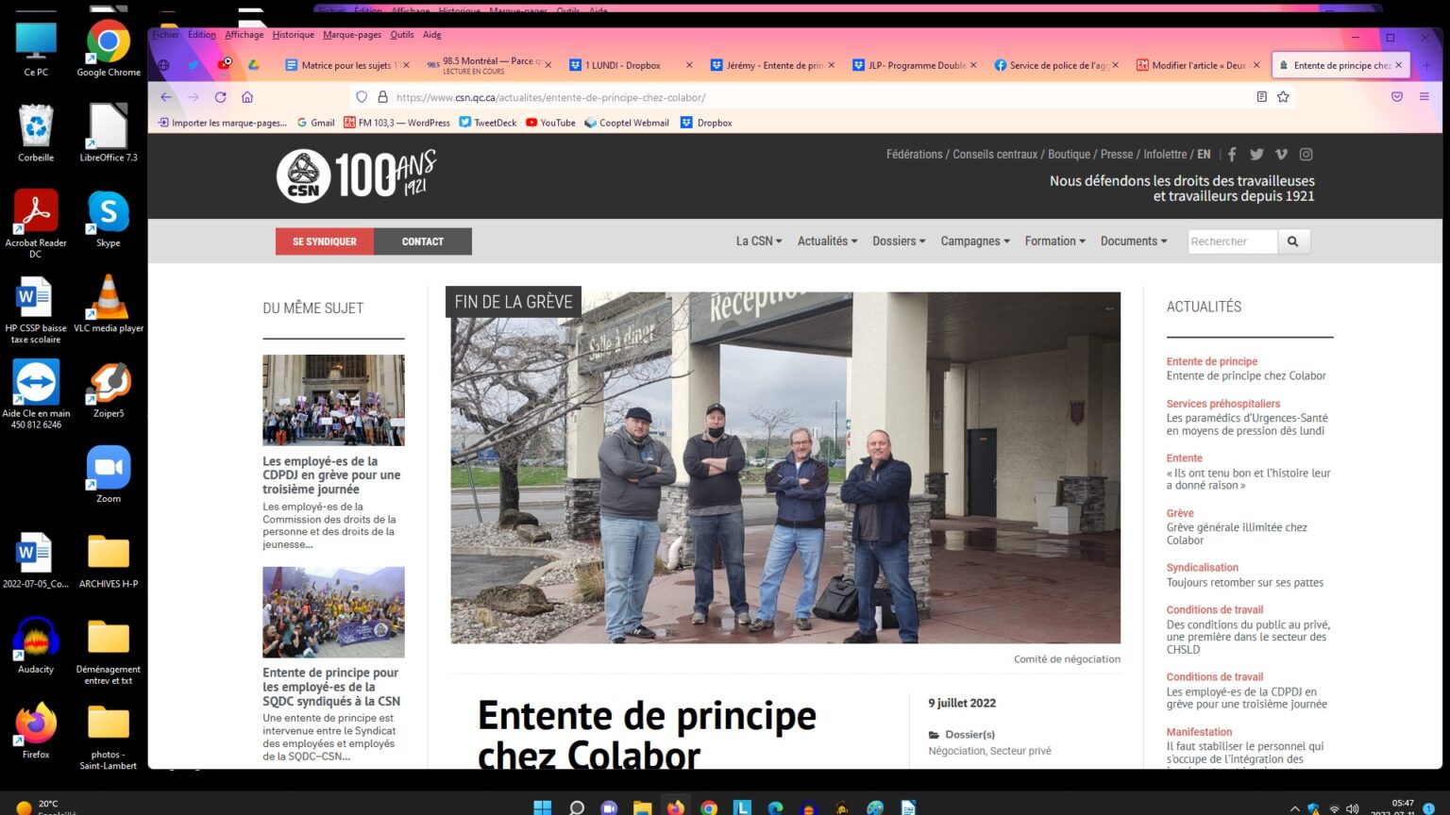Viewport: 1450px width, 815px height.
Task: Click the Pocket save icon
Action: click(x=1397, y=97)
